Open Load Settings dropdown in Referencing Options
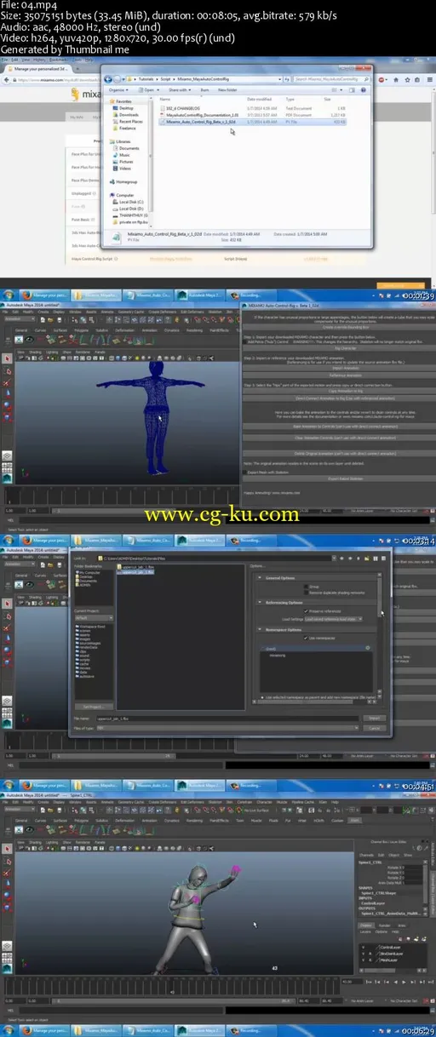This screenshot has height=1037, width=436. [335, 619]
